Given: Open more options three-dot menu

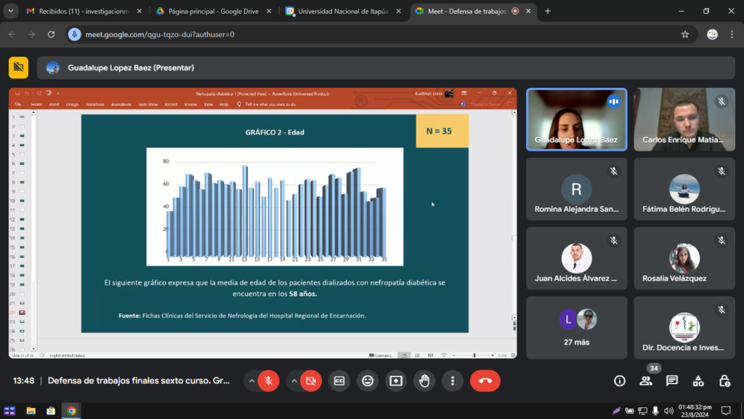Looking at the screenshot, I should 453,380.
